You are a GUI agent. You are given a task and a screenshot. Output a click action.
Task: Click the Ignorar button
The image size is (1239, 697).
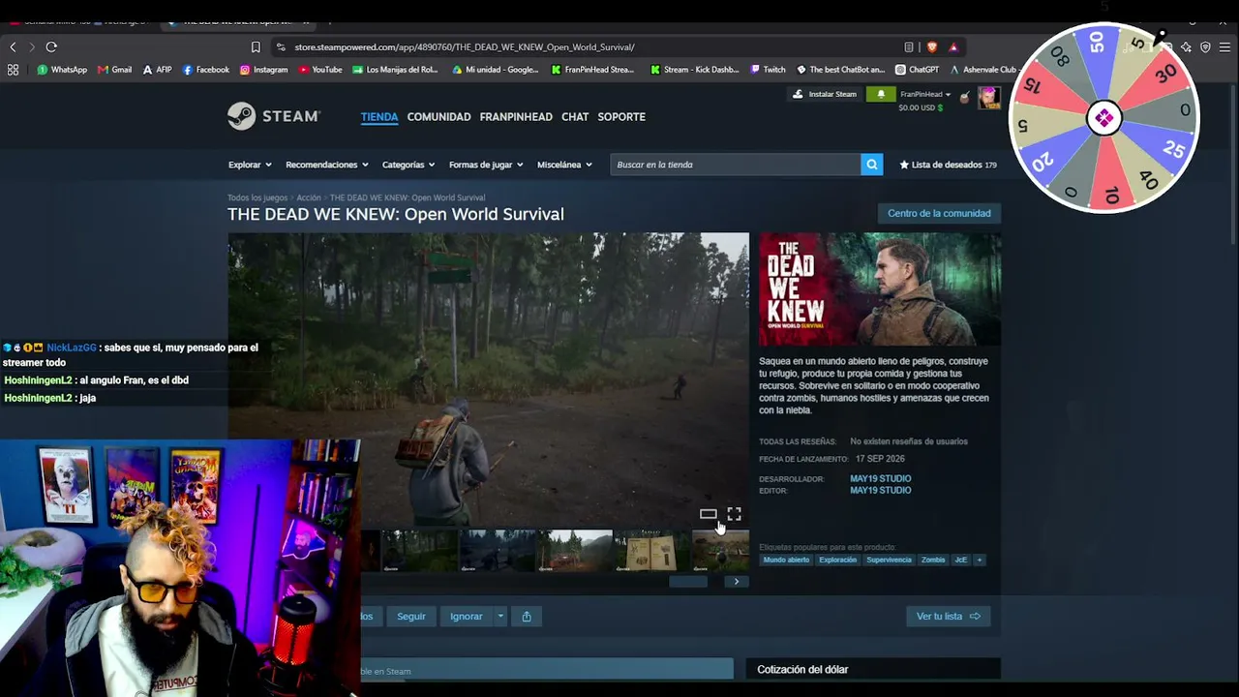(466, 617)
